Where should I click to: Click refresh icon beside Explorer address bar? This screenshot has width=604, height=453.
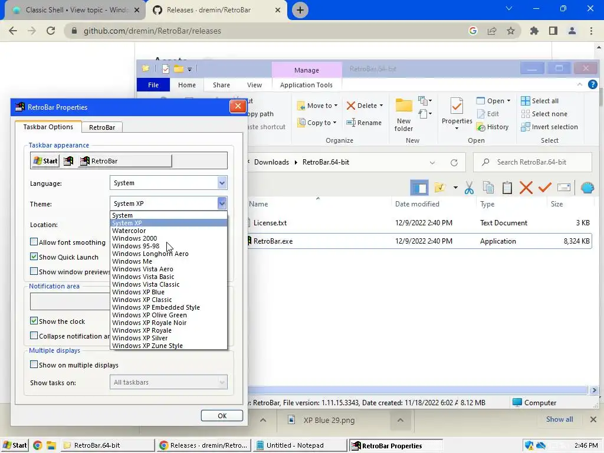click(454, 163)
